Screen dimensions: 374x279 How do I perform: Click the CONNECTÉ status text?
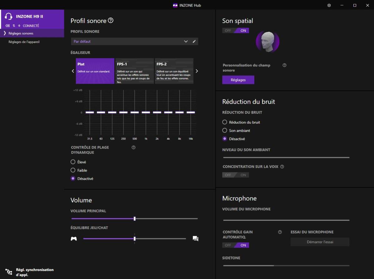point(31,26)
